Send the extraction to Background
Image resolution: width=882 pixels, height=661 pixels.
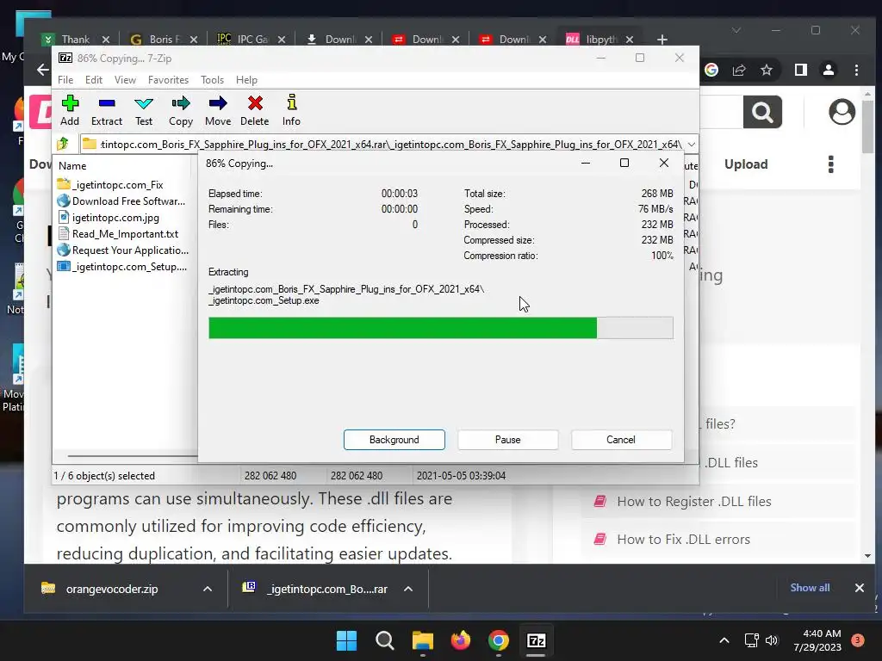coord(394,440)
